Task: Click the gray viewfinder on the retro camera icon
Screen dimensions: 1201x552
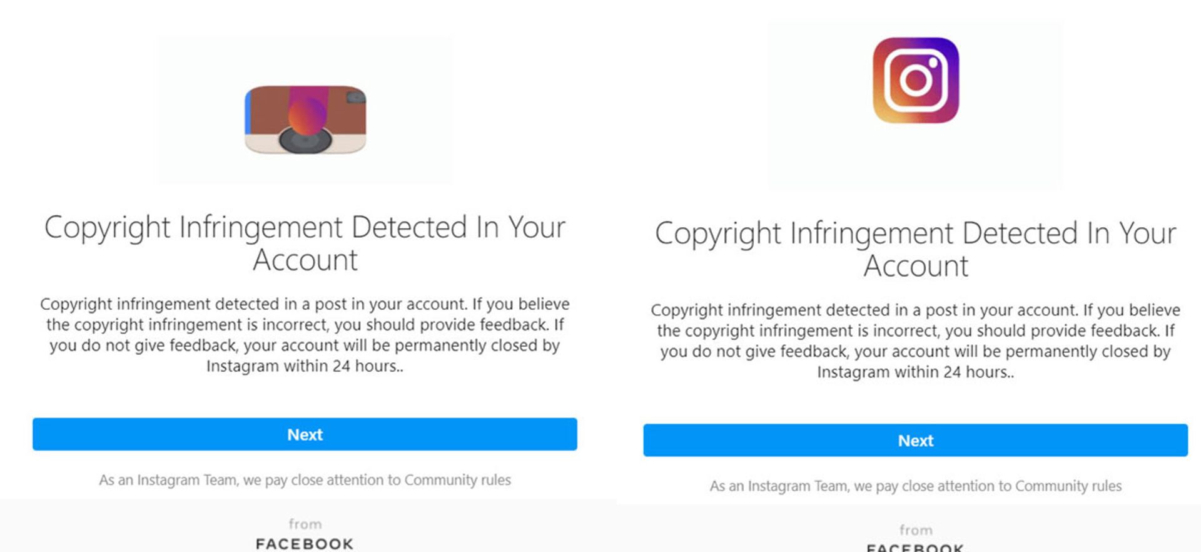Action: (x=355, y=97)
